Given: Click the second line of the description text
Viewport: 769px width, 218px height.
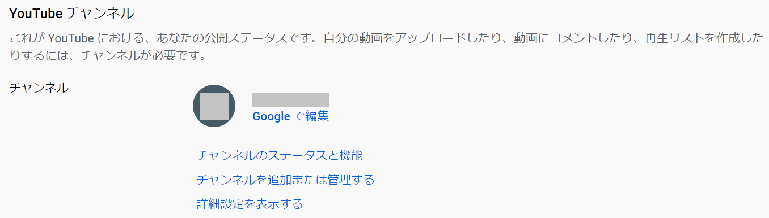Looking at the screenshot, I should 107,56.
